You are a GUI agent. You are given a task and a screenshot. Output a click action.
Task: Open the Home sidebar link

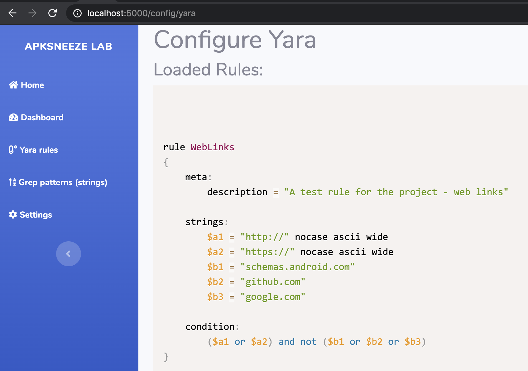26,85
